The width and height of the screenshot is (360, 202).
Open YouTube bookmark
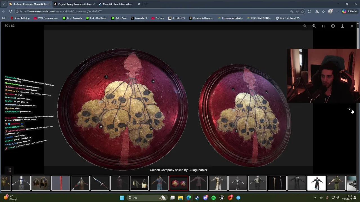pos(158,18)
